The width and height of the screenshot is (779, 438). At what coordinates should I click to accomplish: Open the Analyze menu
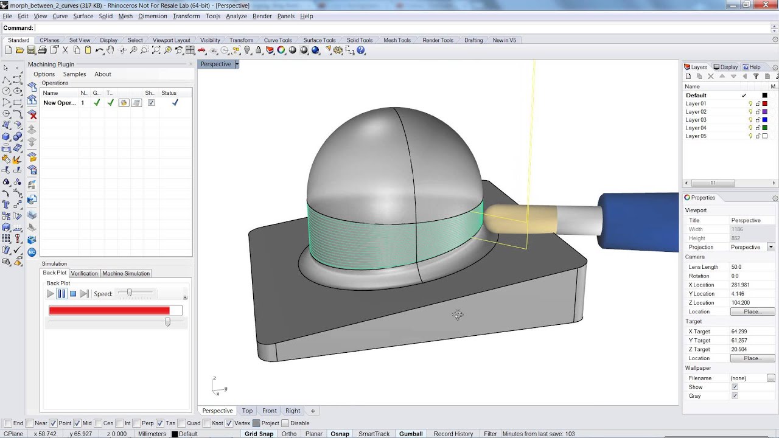[236, 16]
